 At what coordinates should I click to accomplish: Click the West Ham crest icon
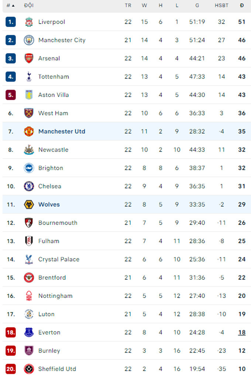(29, 113)
